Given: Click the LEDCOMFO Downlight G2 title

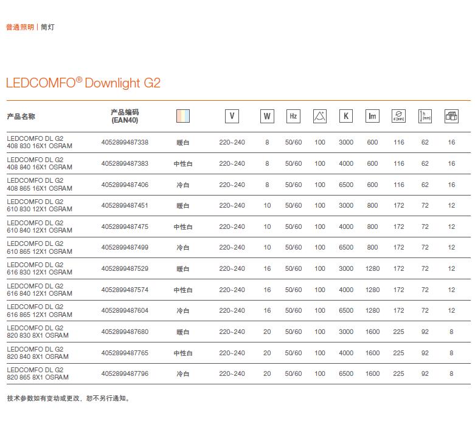Looking at the screenshot, I should (83, 83).
